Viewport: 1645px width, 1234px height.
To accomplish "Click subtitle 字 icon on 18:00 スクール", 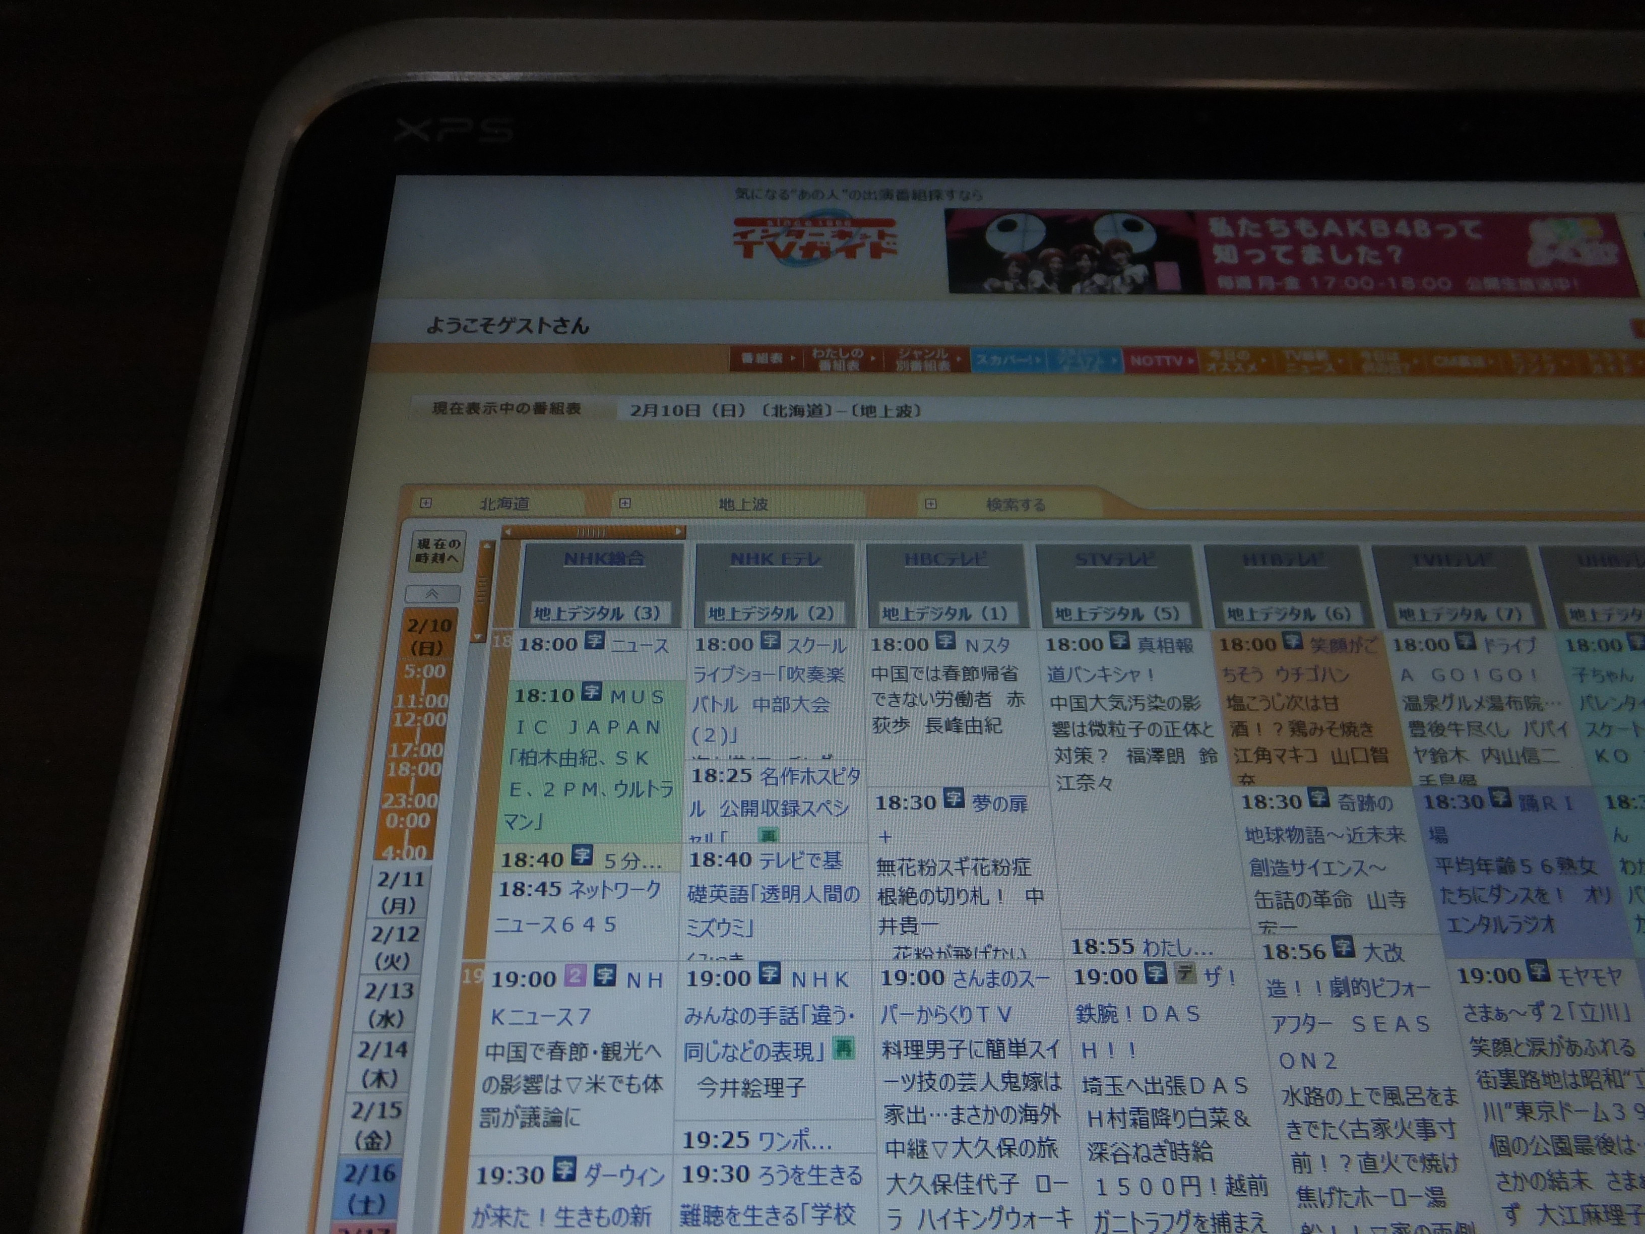I will (x=771, y=640).
